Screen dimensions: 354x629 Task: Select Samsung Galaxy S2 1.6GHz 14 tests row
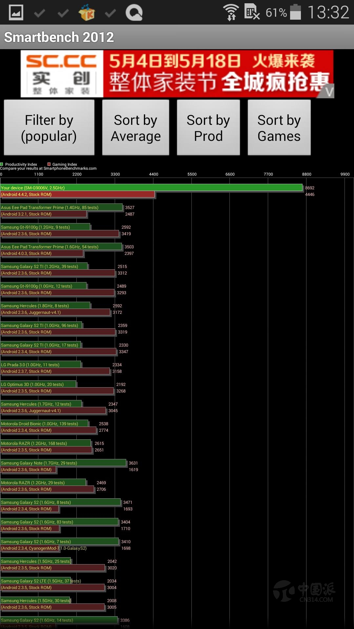(x=59, y=620)
